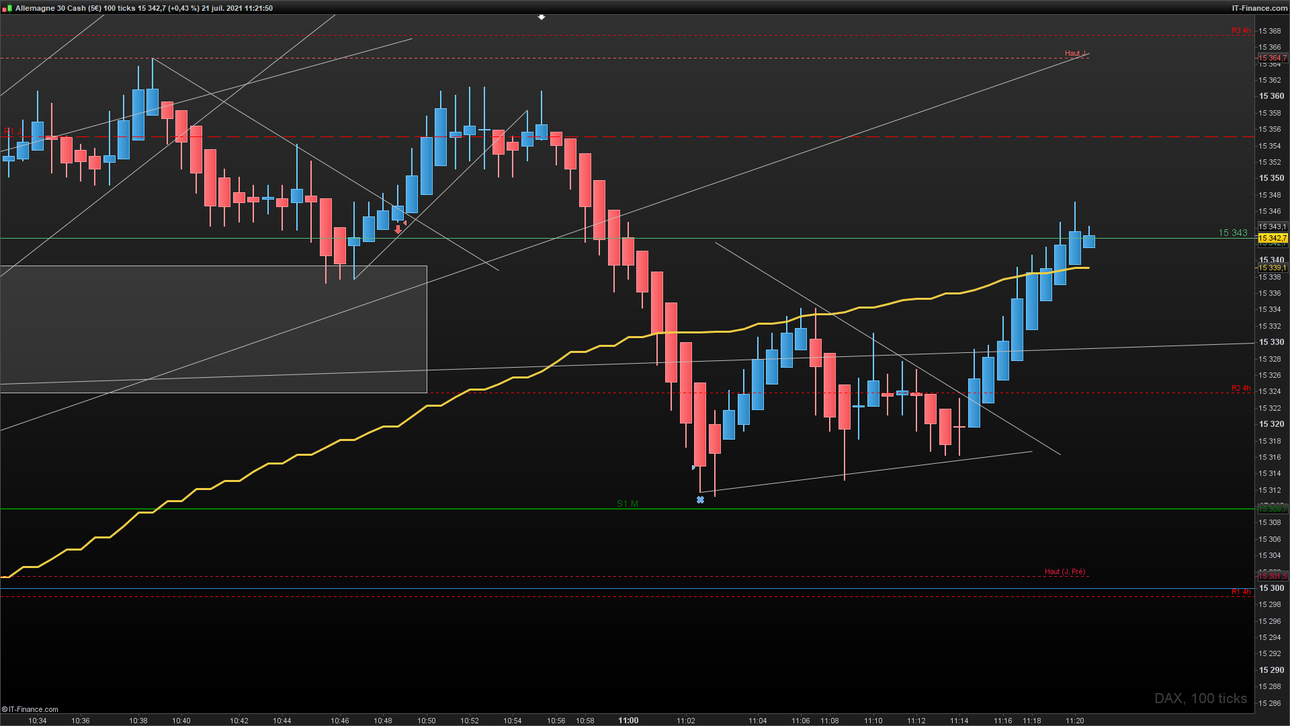Click the R3 4h resistance label
This screenshot has height=726, width=1290.
pyautogui.click(x=1240, y=31)
